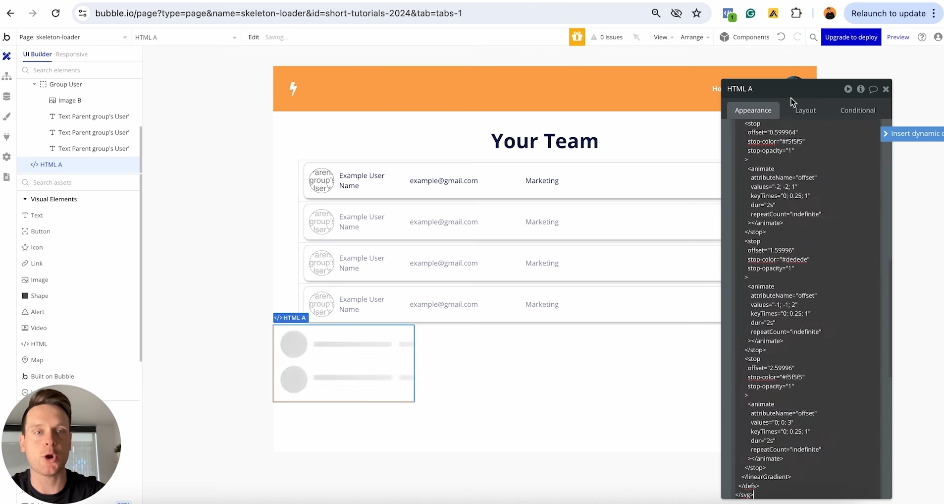Open the Styles tab (paintbrush icon)
This screenshot has width=944, height=504.
pyautogui.click(x=7, y=116)
